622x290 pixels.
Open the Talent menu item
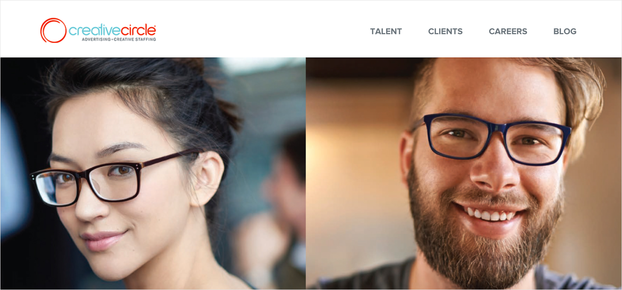point(386,31)
